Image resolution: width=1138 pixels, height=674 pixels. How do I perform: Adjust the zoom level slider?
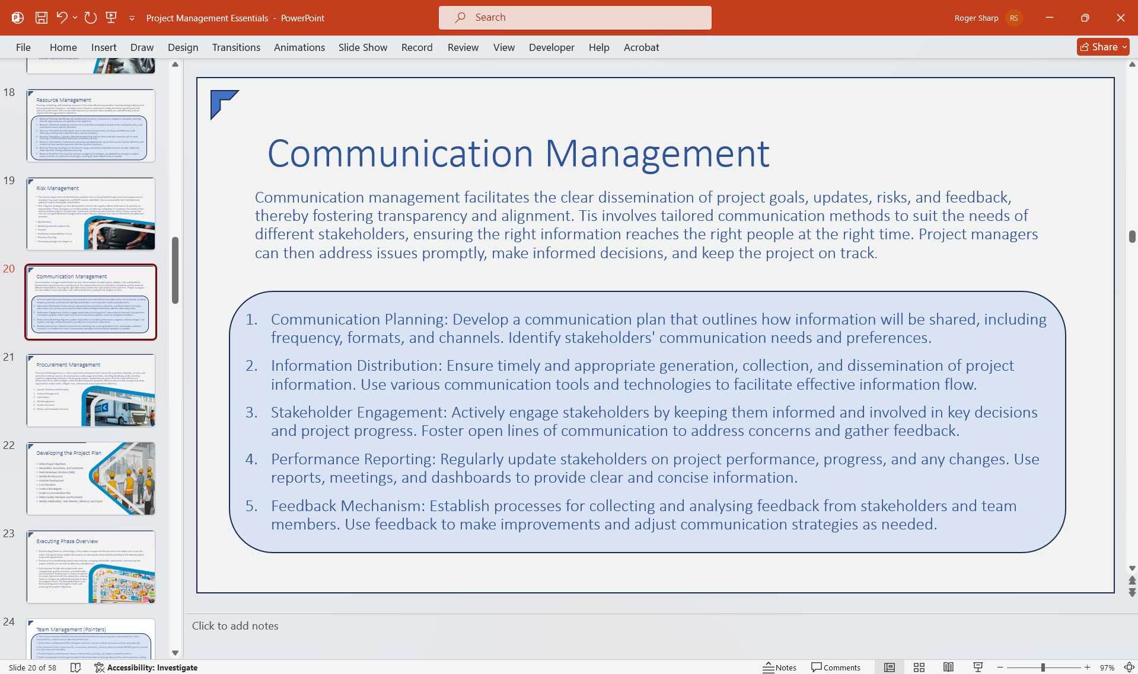pyautogui.click(x=1044, y=667)
